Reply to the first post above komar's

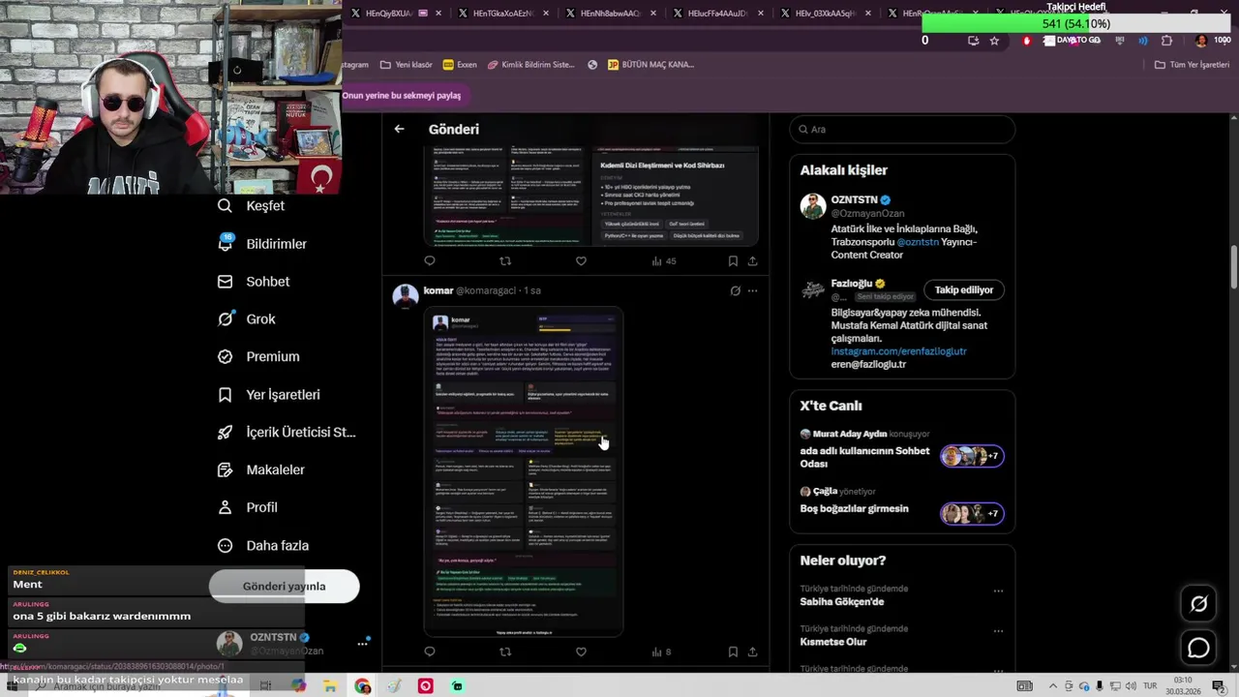point(430,261)
